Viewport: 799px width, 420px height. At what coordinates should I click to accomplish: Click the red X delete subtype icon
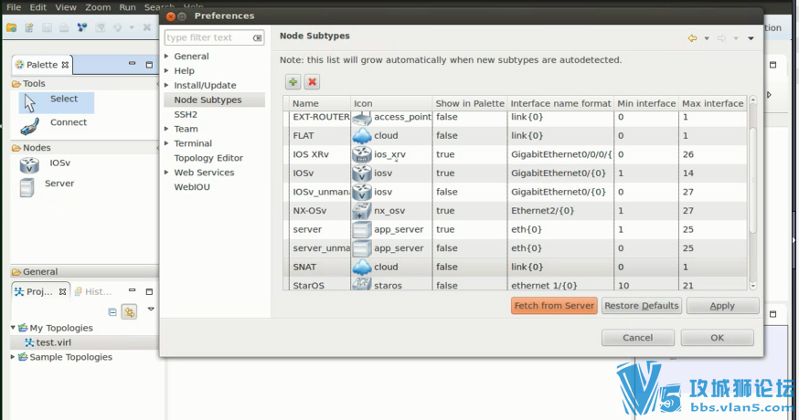click(x=312, y=81)
